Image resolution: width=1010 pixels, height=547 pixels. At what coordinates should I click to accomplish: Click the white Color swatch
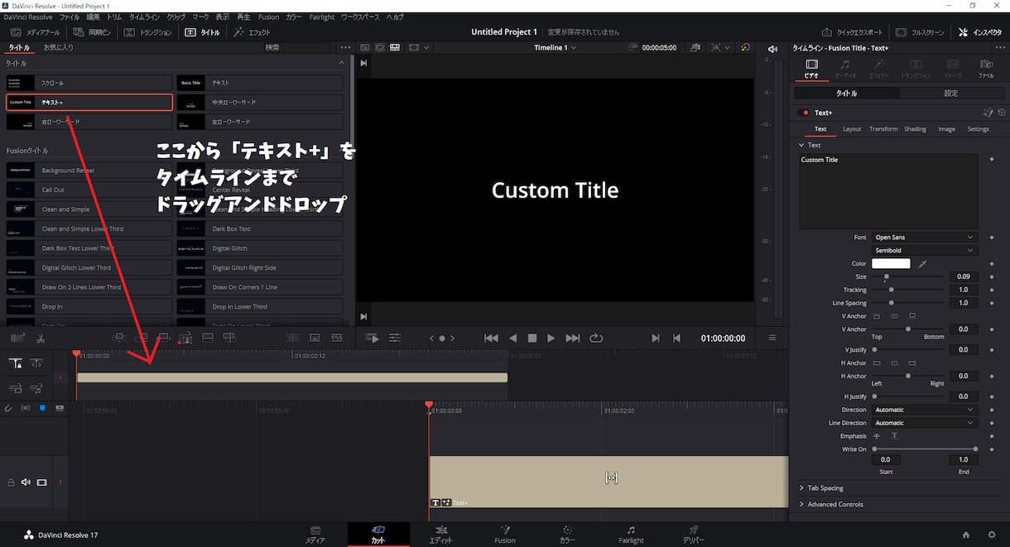click(891, 264)
